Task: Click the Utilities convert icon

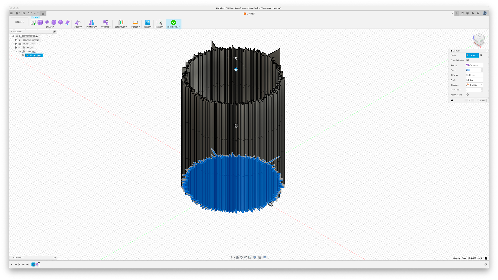Action: pyautogui.click(x=106, y=23)
